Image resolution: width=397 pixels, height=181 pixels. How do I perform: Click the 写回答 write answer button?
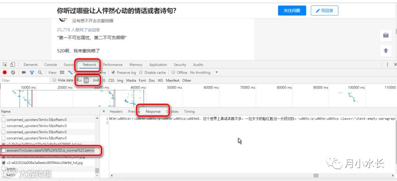(325, 11)
